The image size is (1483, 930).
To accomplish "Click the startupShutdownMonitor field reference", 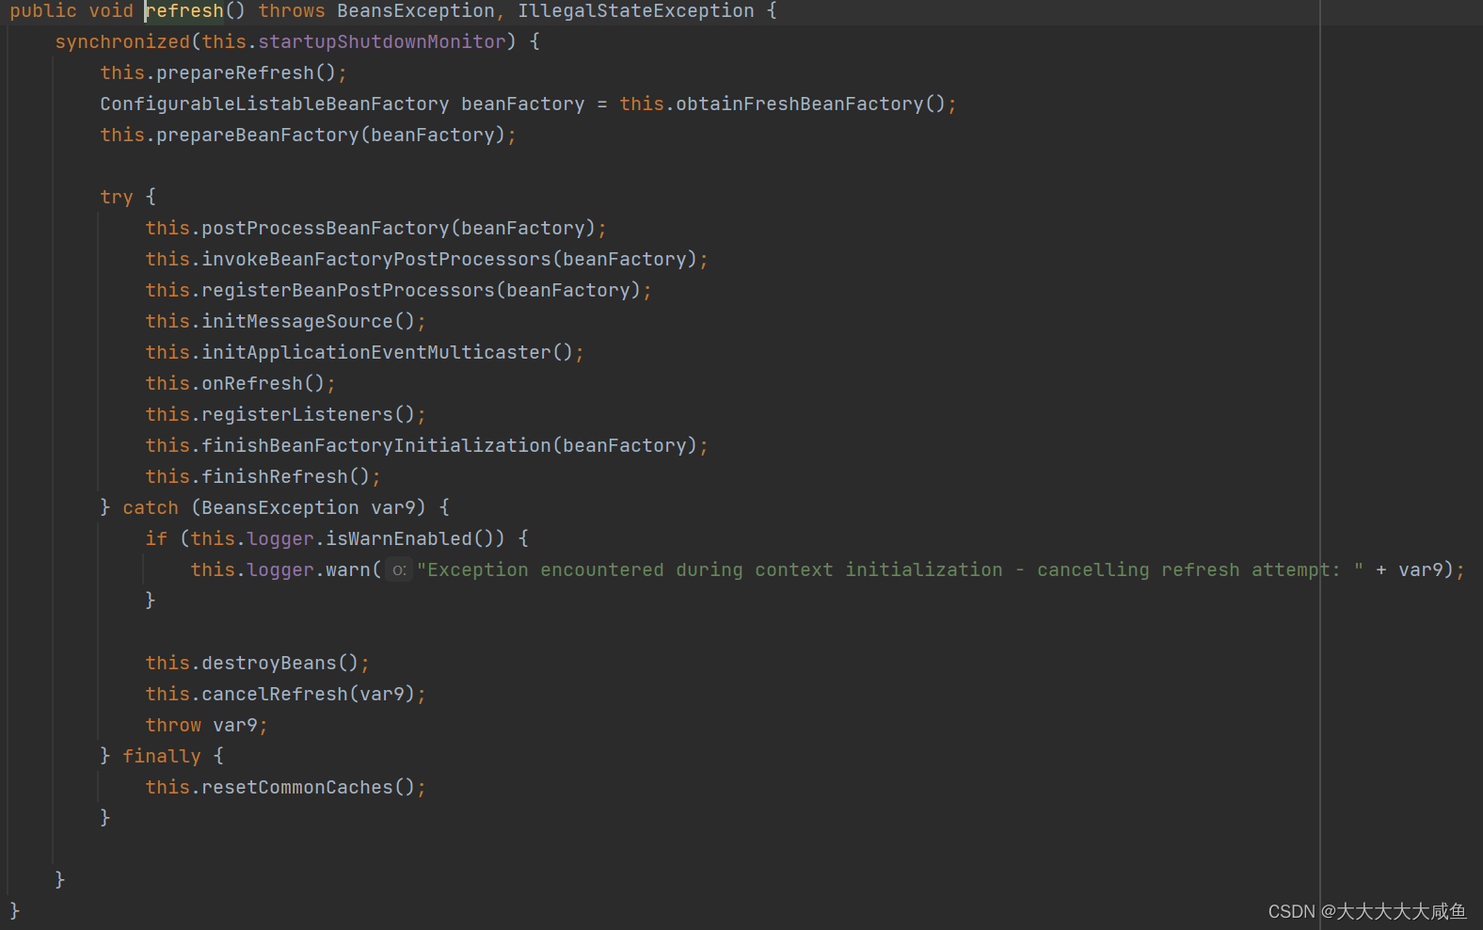I will coord(382,42).
